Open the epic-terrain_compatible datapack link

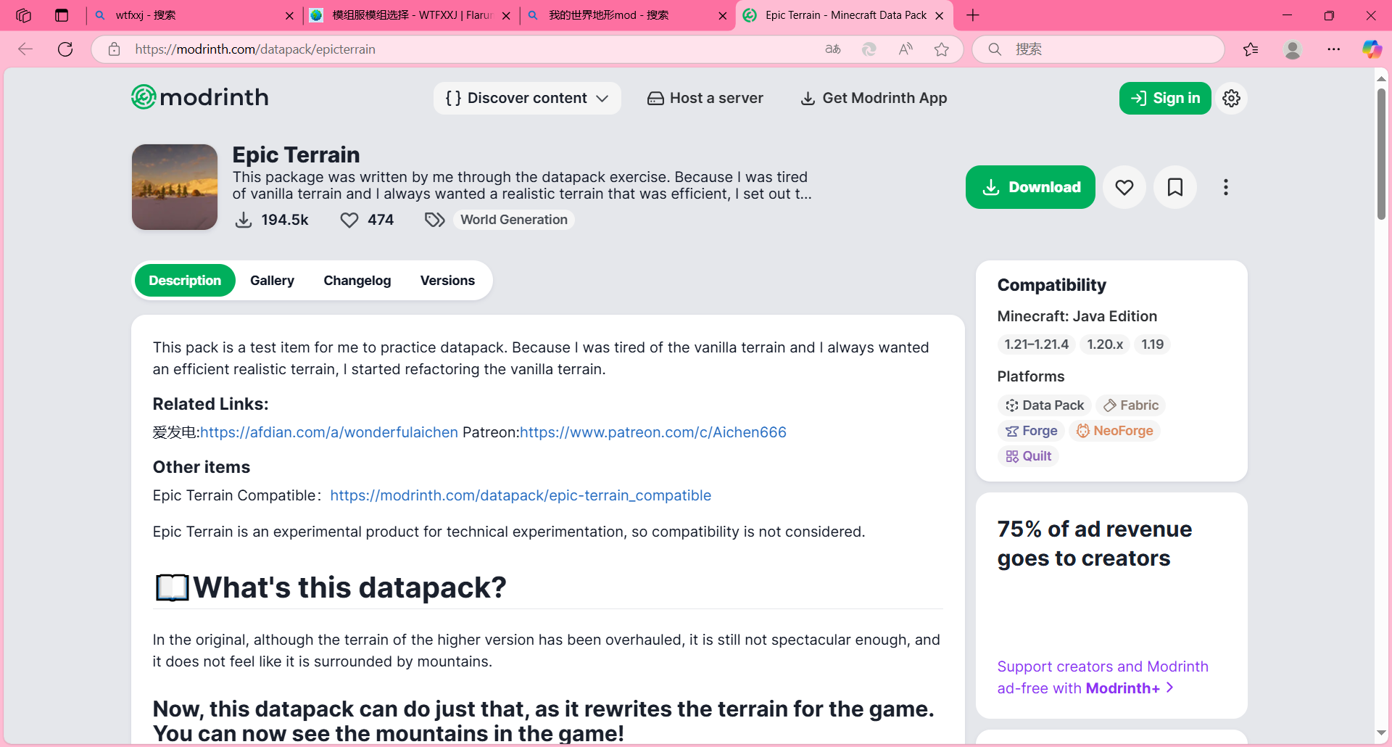pyautogui.click(x=521, y=495)
